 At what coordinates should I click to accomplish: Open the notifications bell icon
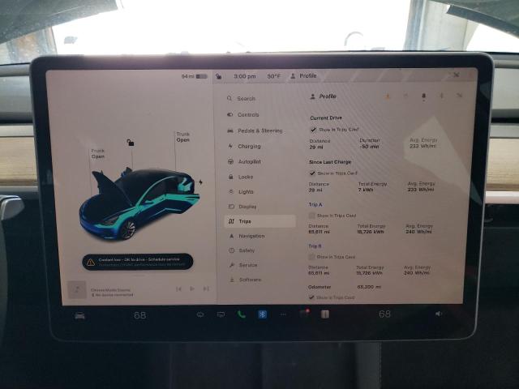pos(423,96)
